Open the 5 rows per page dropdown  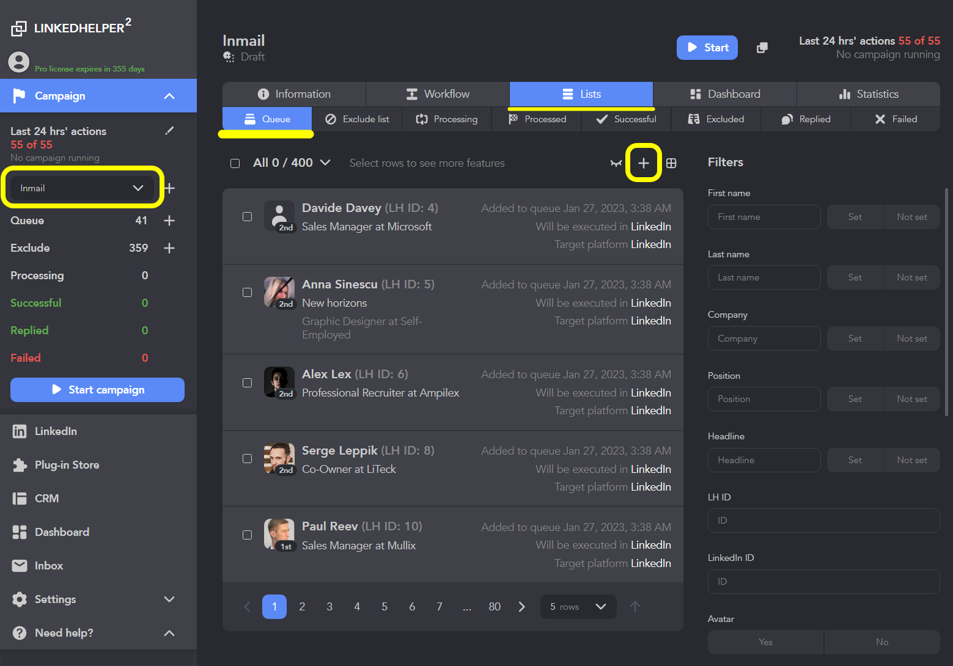(578, 607)
